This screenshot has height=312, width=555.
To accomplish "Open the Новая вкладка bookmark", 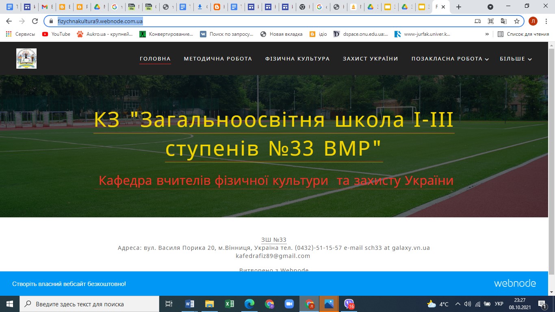I will [281, 34].
